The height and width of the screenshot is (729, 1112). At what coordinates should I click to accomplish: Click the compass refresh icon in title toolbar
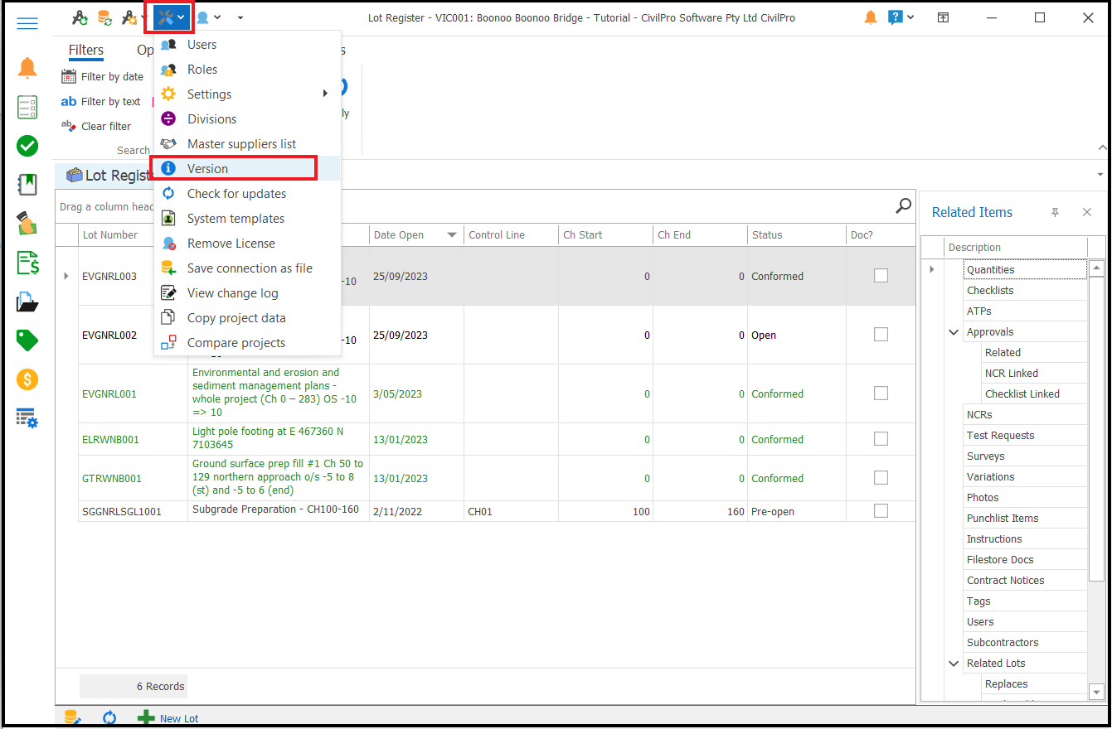pyautogui.click(x=80, y=17)
